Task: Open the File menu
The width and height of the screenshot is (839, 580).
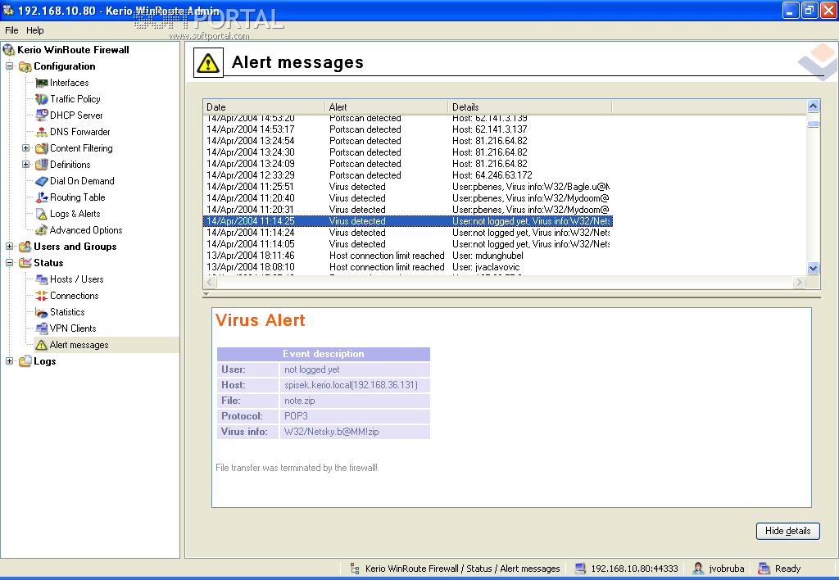Action: pos(11,30)
